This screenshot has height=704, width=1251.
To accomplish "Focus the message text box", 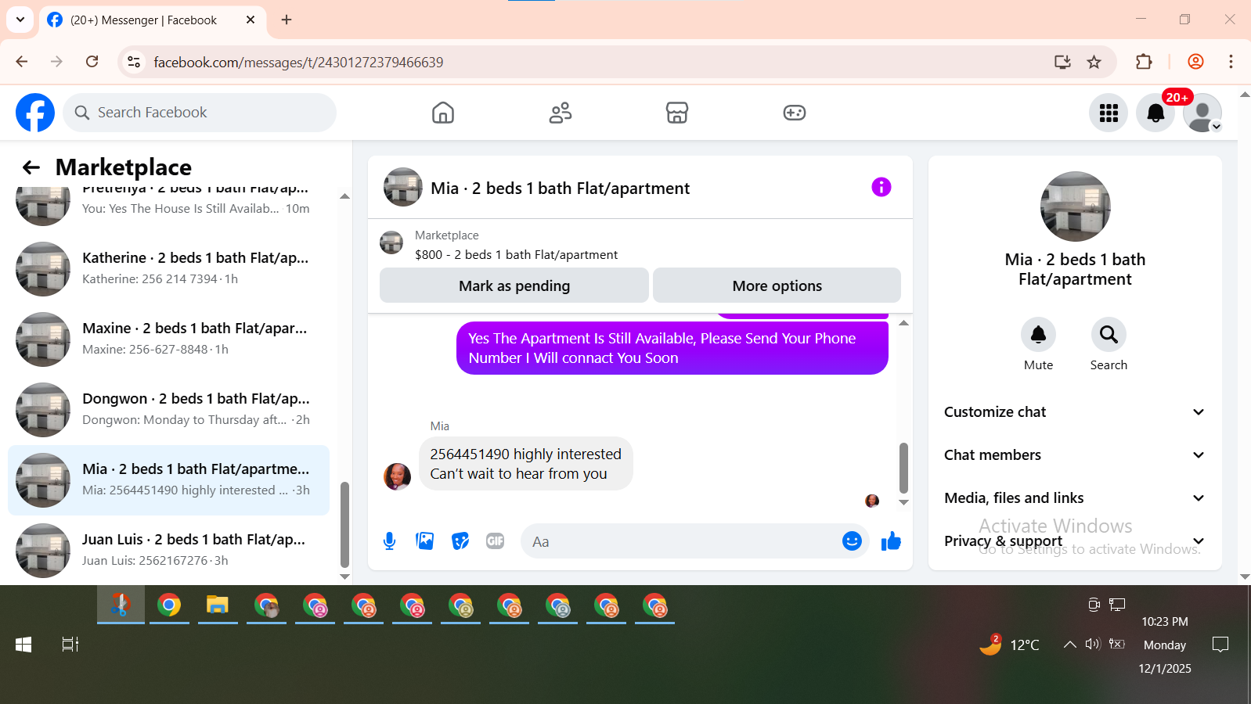I will pos(680,541).
